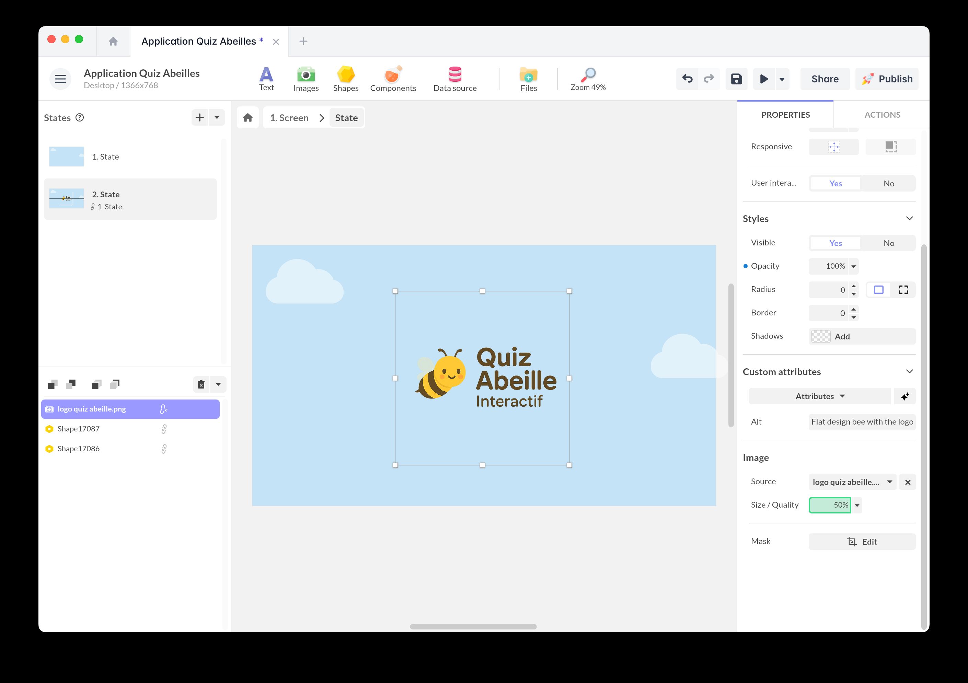Open the Images camera tool

tap(306, 79)
